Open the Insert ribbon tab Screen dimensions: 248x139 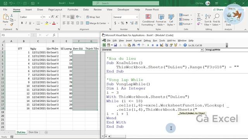point(28,10)
